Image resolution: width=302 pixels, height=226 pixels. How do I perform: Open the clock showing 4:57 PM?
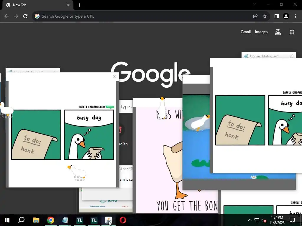pos(277,220)
